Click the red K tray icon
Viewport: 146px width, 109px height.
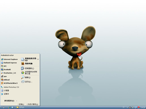coord(139,107)
